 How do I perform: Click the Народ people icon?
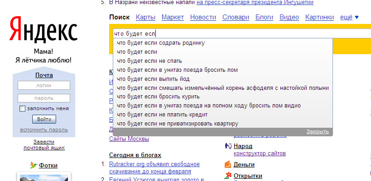point(228,146)
